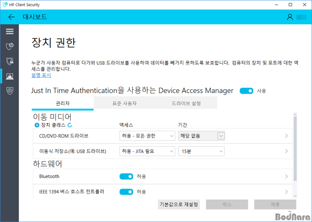This screenshot has width=312, height=222.
Task: Click the 이동 미디어 section heading
Action: pos(52,117)
